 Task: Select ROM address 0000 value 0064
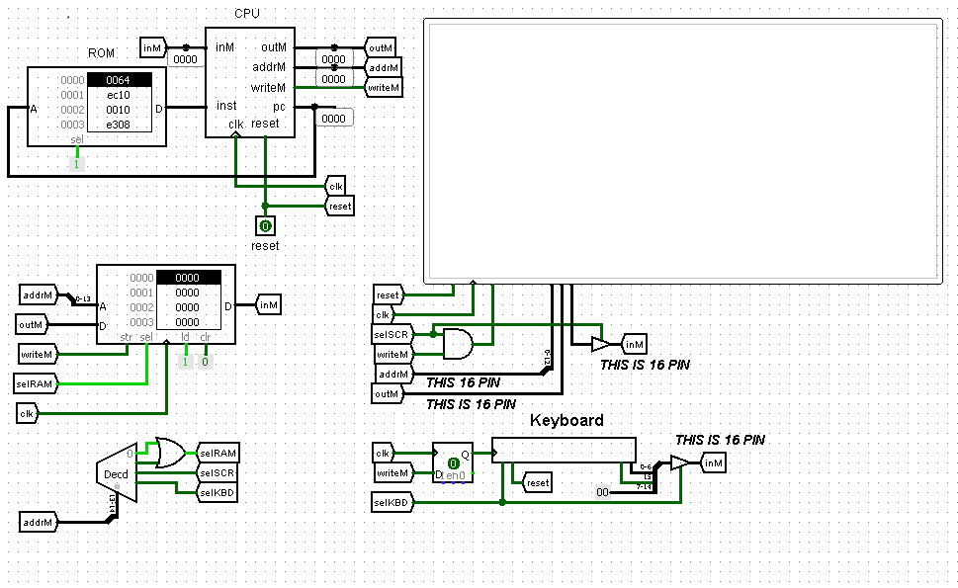tap(120, 80)
